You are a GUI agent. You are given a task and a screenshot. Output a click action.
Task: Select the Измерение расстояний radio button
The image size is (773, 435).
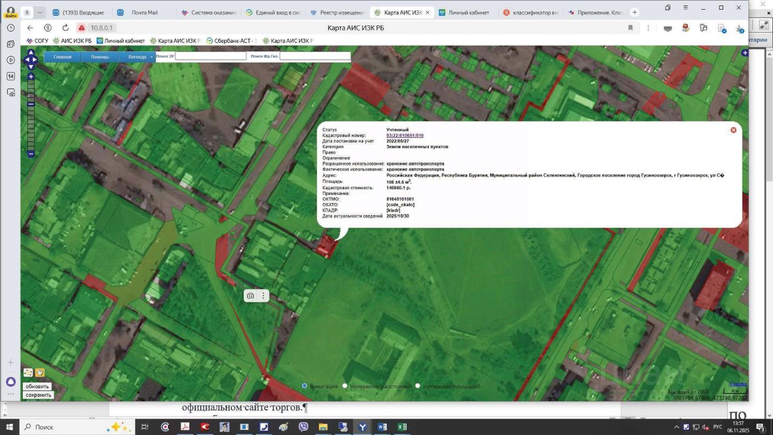click(x=345, y=386)
